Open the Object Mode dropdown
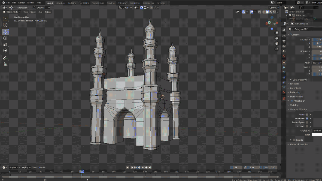The image size is (322, 181). pos(12,12)
